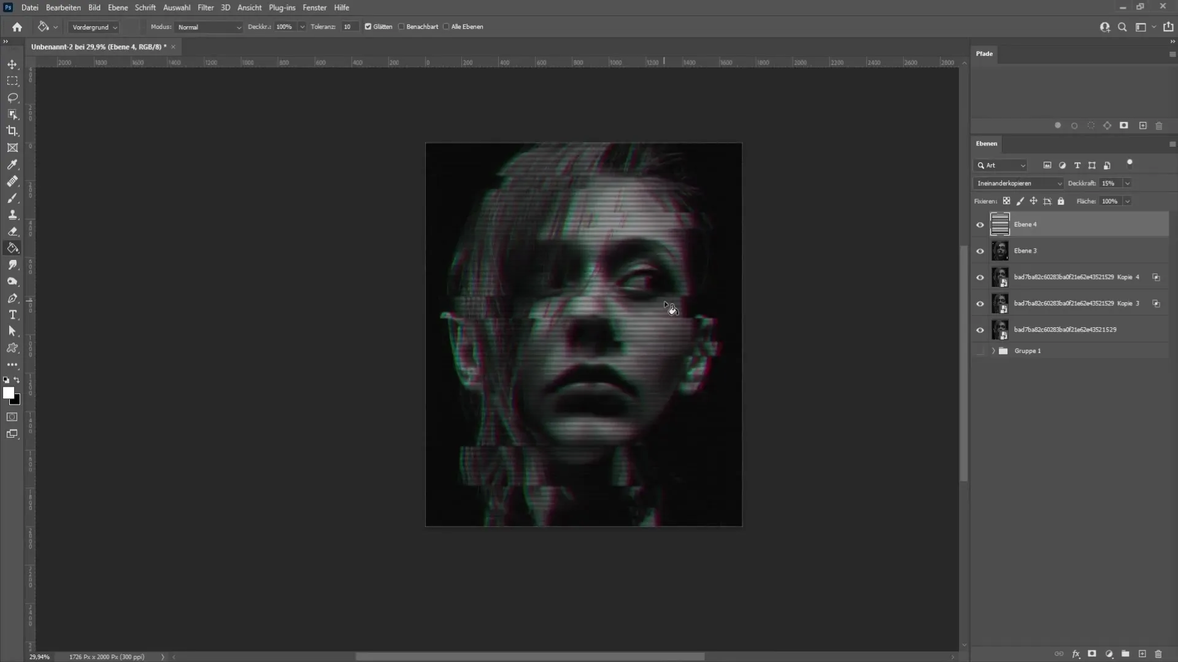The height and width of the screenshot is (662, 1178).
Task: Select the Crop tool
Action: pyautogui.click(x=12, y=131)
